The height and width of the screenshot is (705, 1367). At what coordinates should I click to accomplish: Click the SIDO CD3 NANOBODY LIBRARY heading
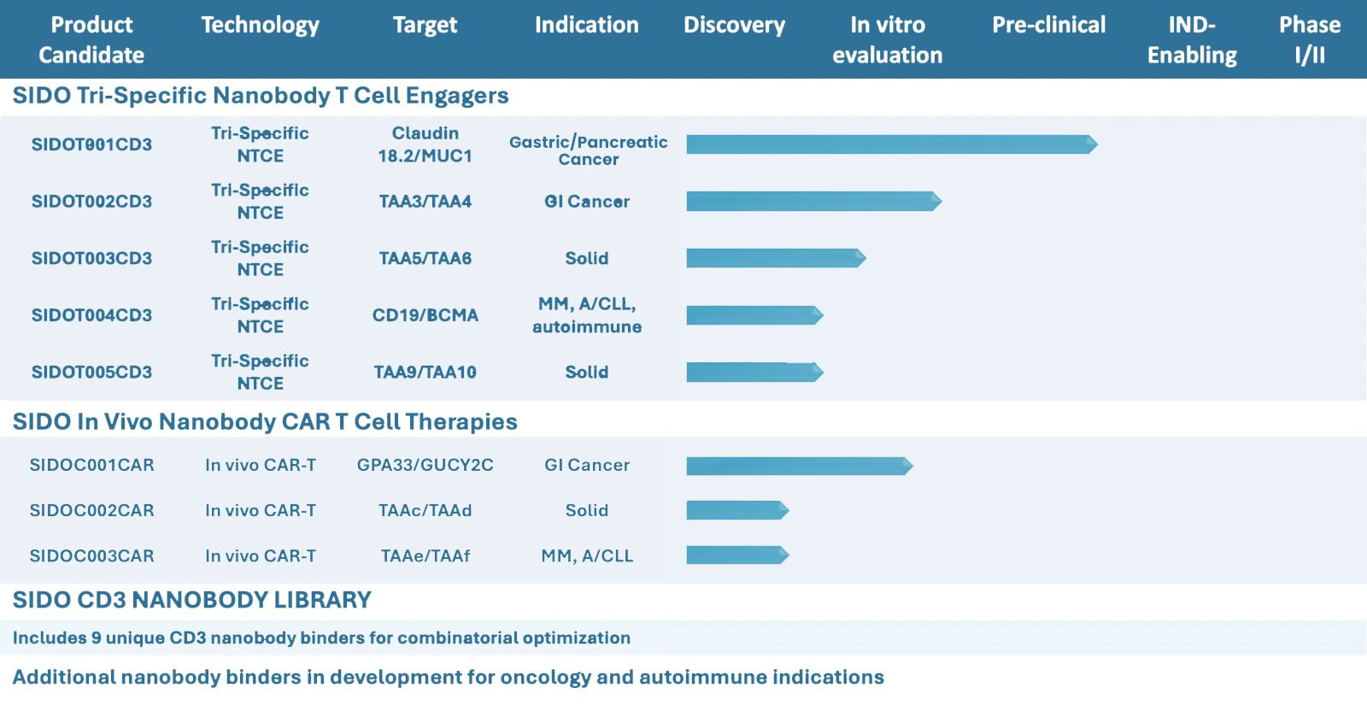[x=191, y=600]
